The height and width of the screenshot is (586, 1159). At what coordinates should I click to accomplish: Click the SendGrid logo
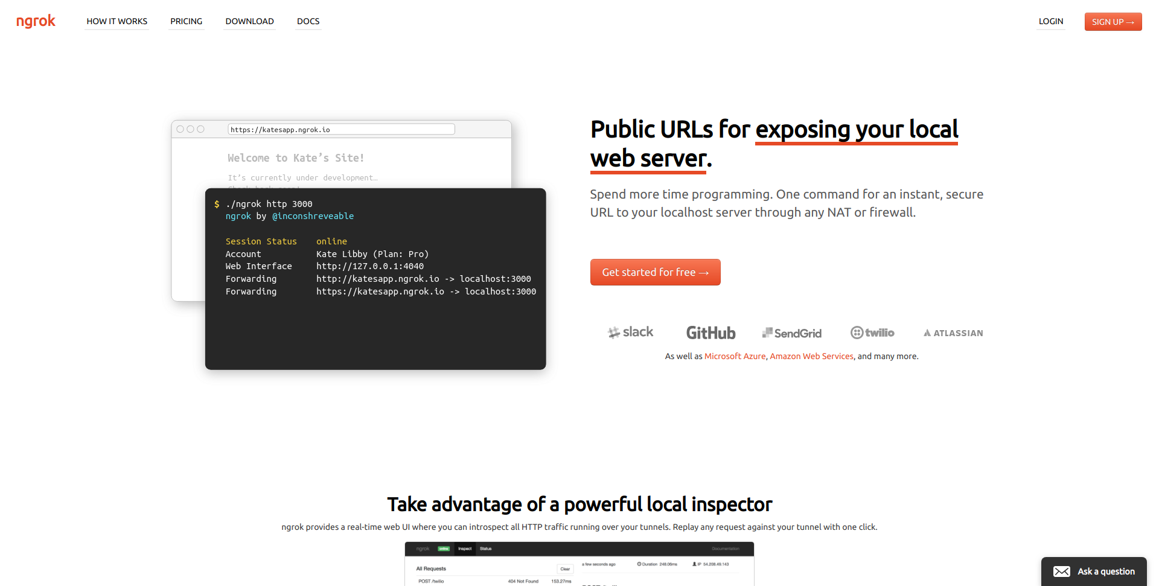pos(792,333)
